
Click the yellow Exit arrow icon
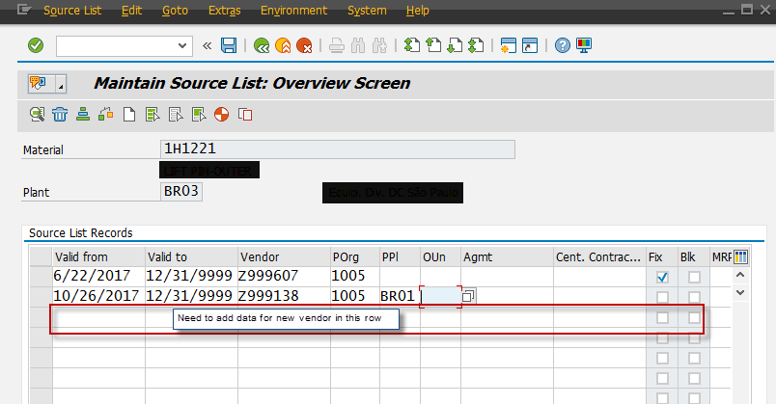pyautogui.click(x=283, y=45)
